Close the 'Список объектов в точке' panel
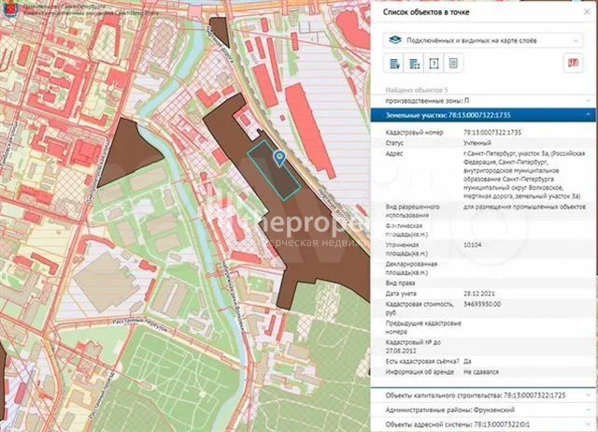 [x=585, y=11]
